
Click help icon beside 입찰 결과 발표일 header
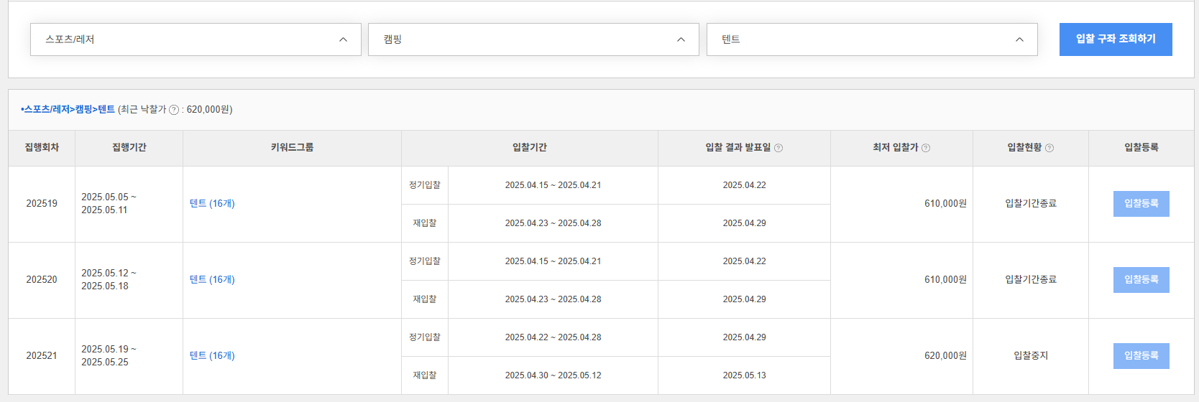(778, 148)
